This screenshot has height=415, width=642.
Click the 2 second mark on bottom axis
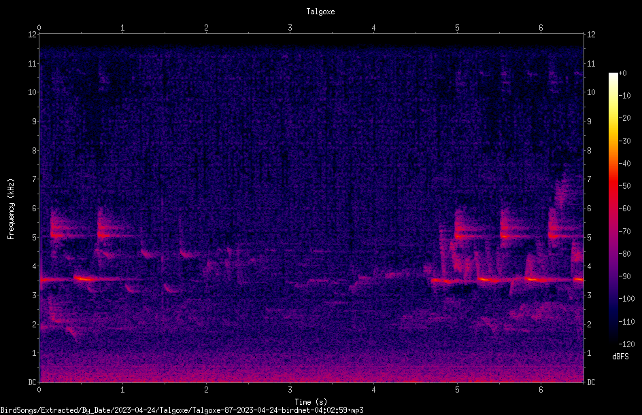[x=206, y=390]
